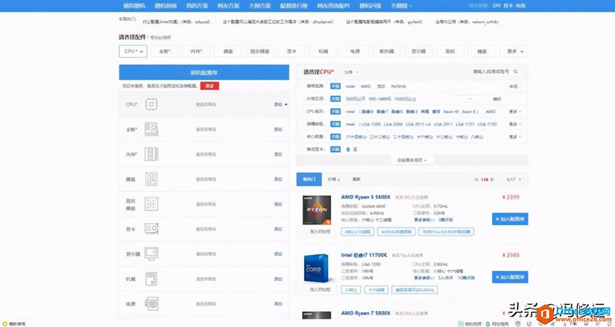Click the search magnifier icon in CPU panel
615x327 pixels.
pos(515,72)
